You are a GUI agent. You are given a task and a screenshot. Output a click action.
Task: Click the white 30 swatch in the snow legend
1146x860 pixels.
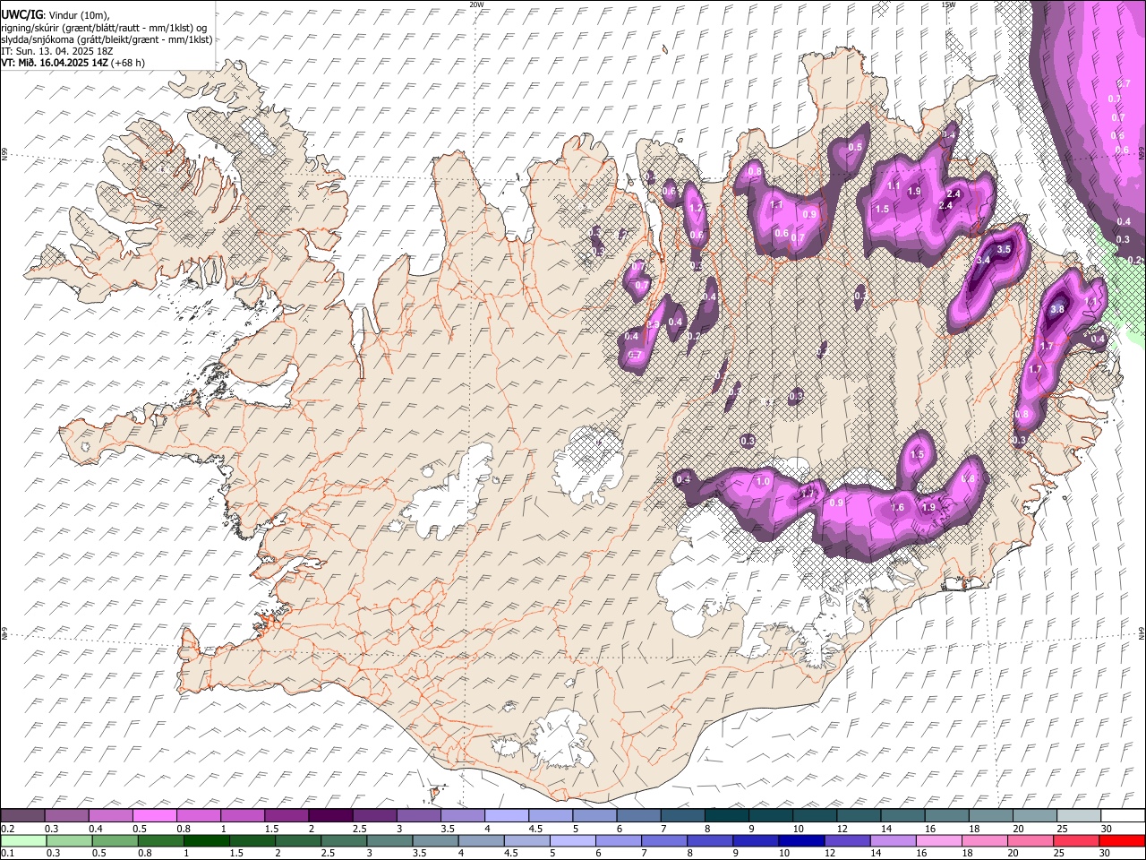tap(1123, 815)
